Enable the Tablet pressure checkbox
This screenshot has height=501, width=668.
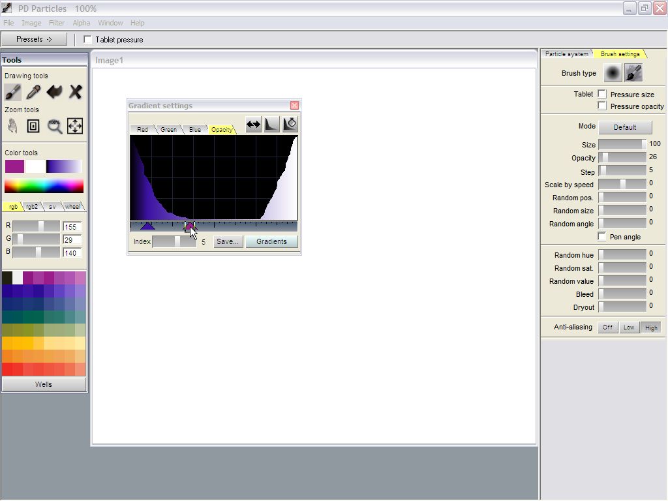tap(88, 40)
